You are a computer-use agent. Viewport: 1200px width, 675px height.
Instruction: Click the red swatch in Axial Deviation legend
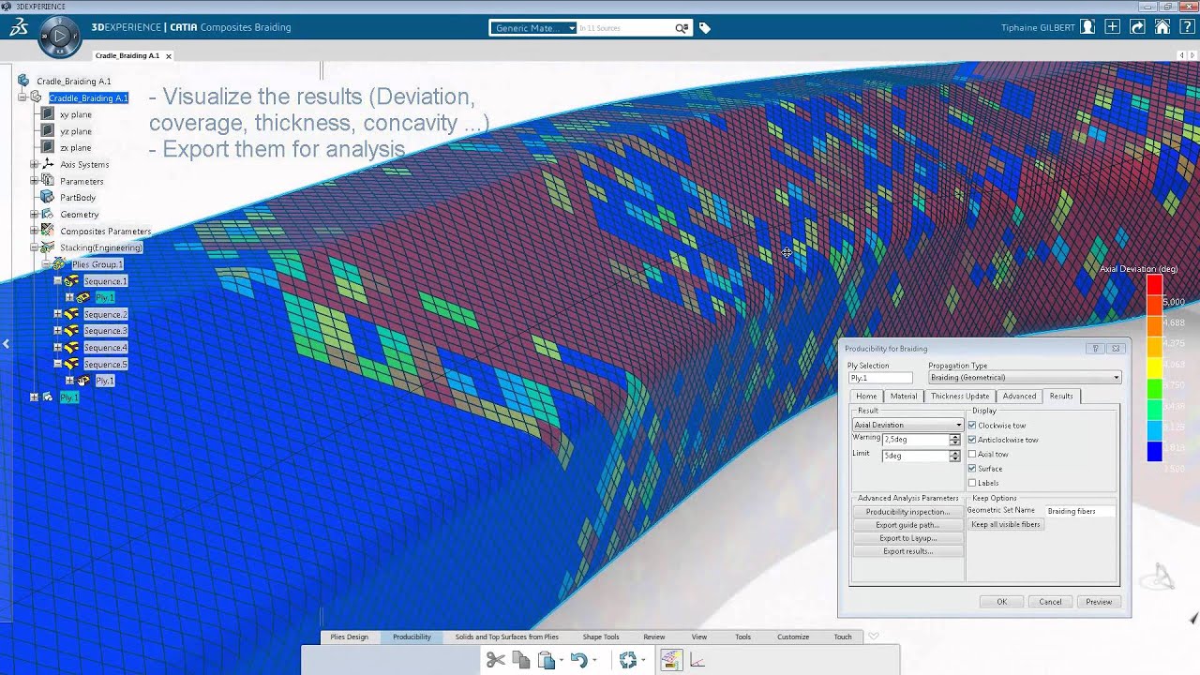tap(1154, 285)
